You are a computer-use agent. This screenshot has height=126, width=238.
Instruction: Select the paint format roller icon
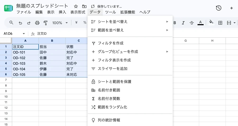click(x=45, y=23)
